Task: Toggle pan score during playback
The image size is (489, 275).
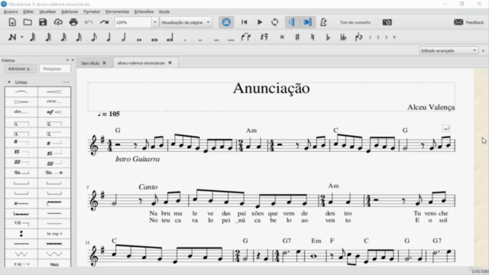Action: tap(307, 22)
